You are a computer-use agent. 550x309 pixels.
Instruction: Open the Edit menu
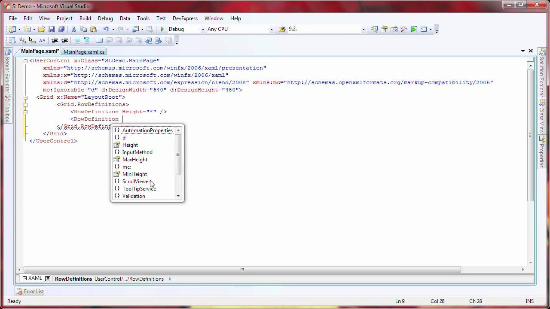(x=28, y=18)
